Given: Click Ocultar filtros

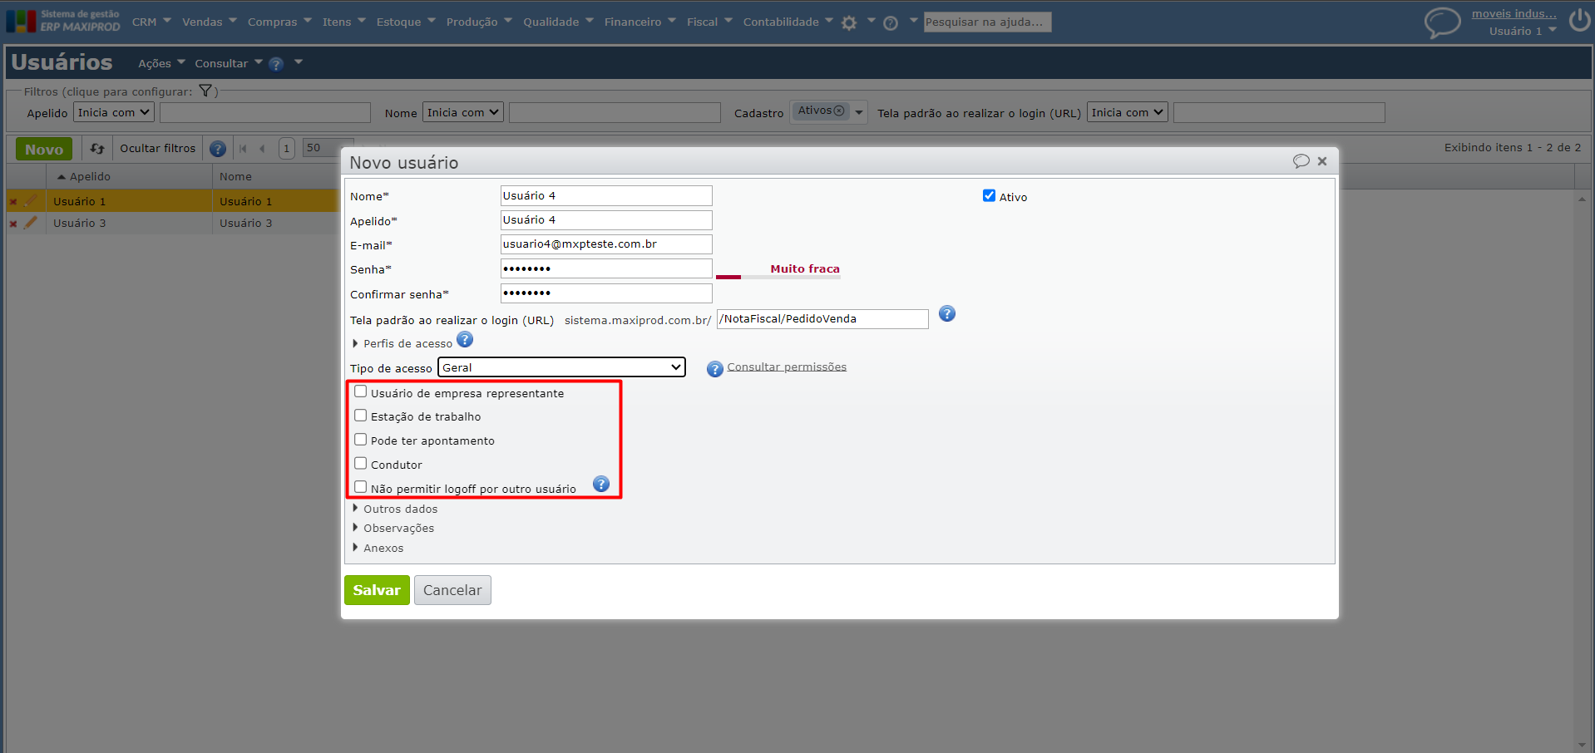Looking at the screenshot, I should [157, 149].
